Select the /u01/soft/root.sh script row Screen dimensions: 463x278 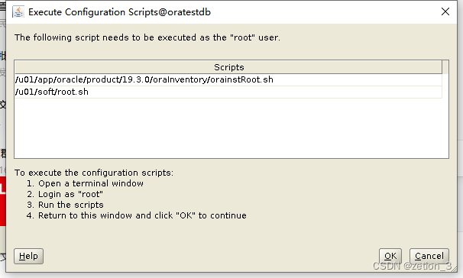click(x=228, y=92)
